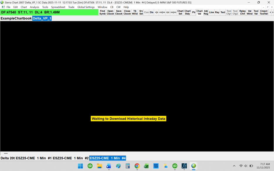Viewport: 274px width, 171px height.
Task: Open the Chart menu
Action: click(x=24, y=7)
